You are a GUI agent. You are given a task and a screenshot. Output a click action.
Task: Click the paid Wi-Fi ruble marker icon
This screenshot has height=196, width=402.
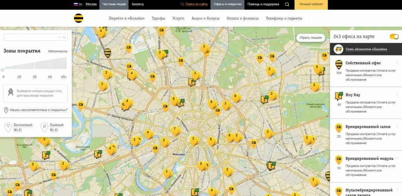(44, 127)
